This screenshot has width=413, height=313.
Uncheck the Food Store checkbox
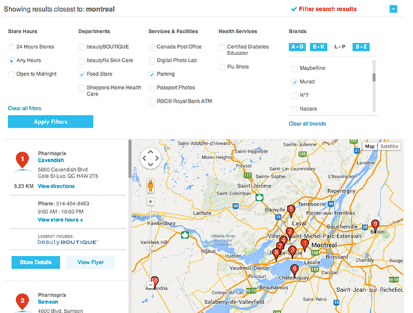click(81, 74)
